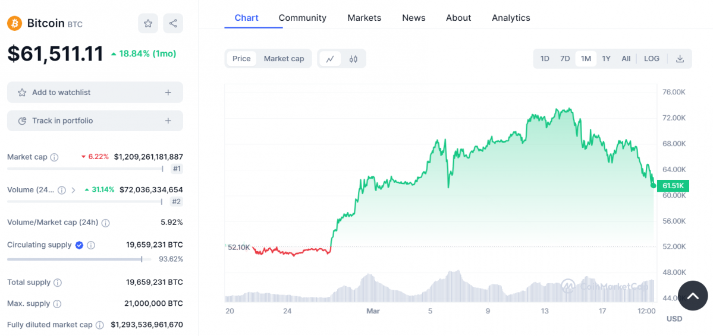Show the 1Y price range
The height and width of the screenshot is (336, 713).
(606, 59)
